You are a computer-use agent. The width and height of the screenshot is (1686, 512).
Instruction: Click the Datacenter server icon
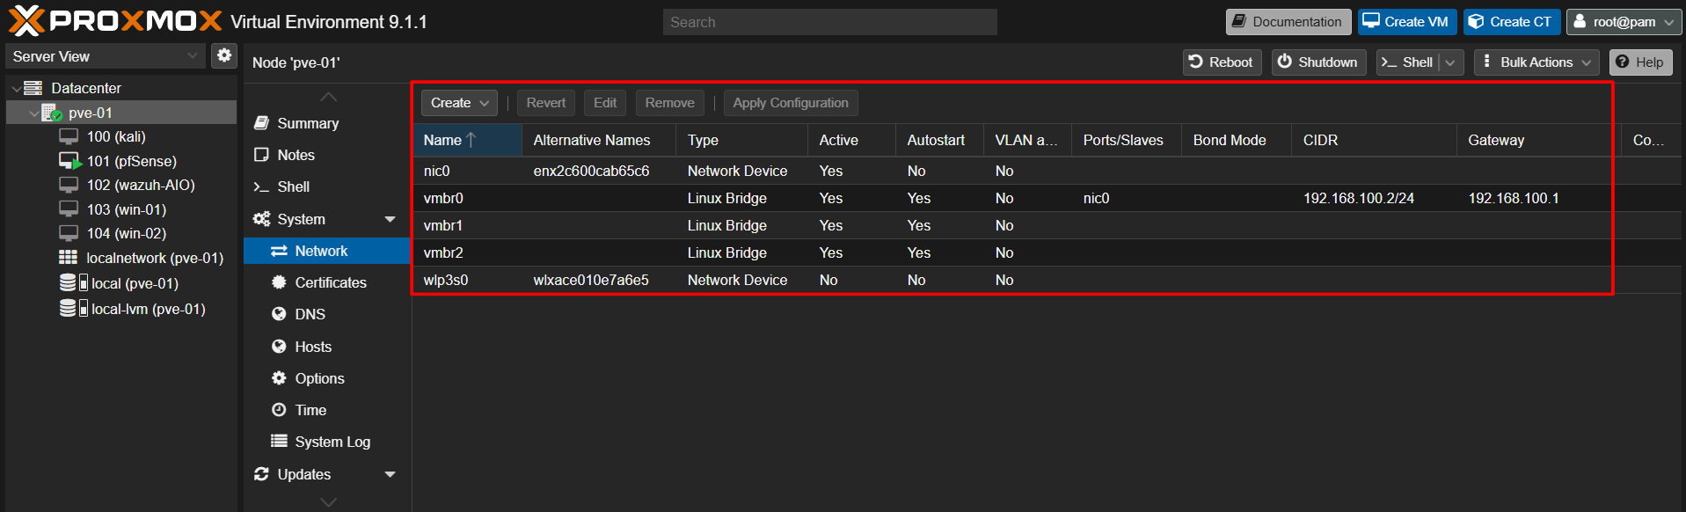pos(33,88)
